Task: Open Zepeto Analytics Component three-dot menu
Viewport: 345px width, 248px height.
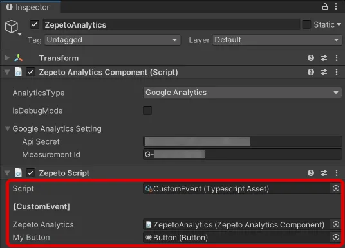Action: [337, 72]
